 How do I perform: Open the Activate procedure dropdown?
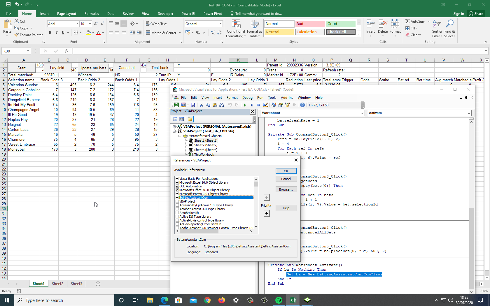(x=469, y=113)
